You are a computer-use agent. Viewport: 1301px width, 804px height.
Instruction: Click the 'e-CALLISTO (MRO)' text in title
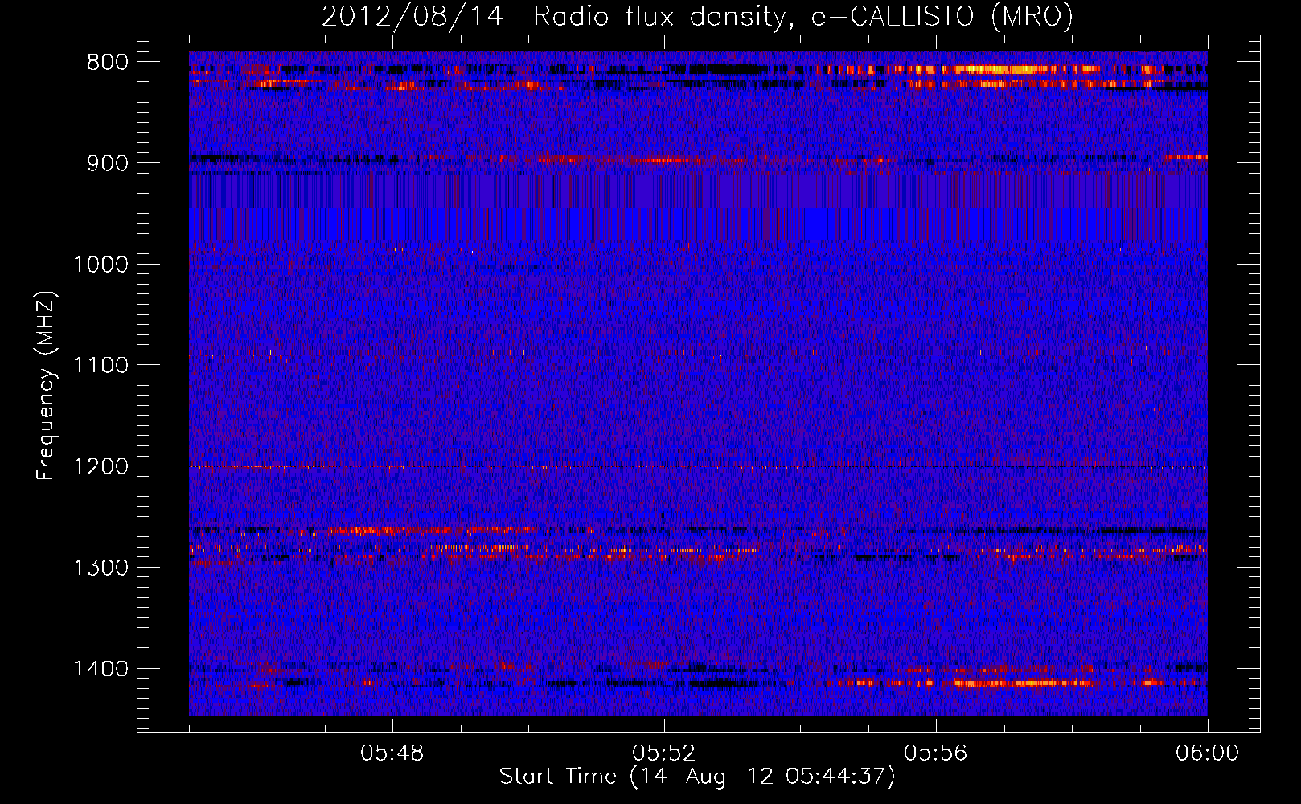tap(942, 17)
